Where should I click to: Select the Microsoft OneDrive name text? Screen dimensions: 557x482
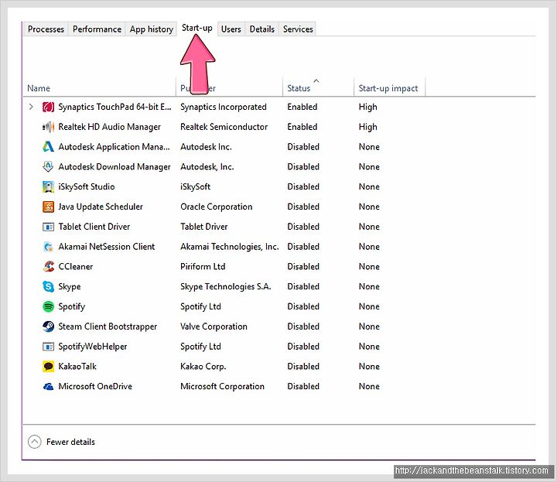(x=95, y=387)
